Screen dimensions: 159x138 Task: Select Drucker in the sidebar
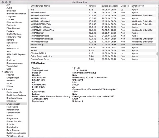[x=10, y=19]
